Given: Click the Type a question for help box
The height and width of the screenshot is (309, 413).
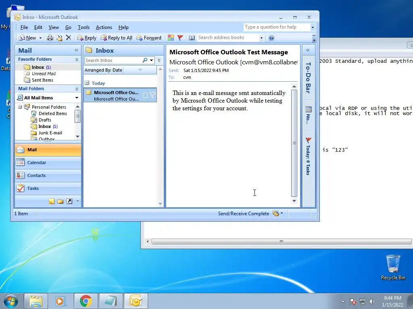Looking at the screenshot, I should click(x=277, y=27).
